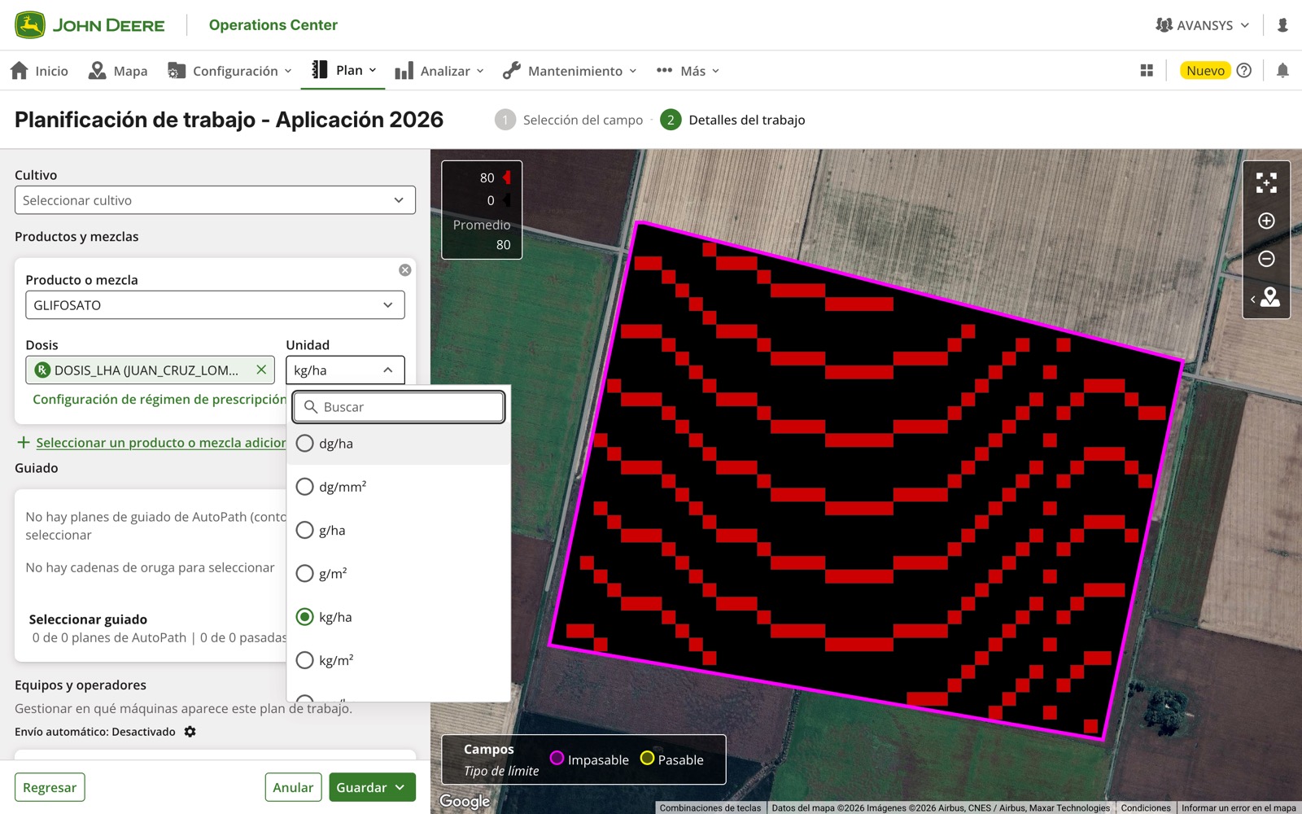Go to Inicio home icon
Screen dimensions: 1302x814
[x=20, y=71]
